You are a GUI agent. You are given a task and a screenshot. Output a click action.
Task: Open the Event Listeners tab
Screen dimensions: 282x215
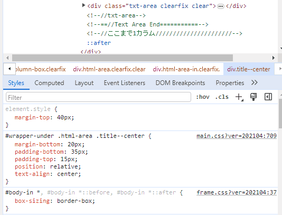(125, 83)
